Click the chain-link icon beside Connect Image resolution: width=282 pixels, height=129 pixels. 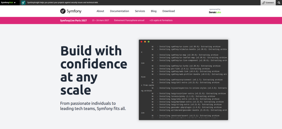[264, 2]
